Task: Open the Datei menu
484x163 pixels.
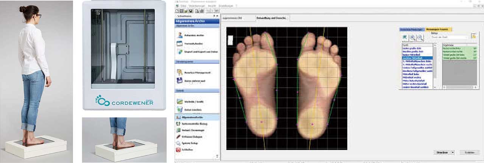Action: 183,6
